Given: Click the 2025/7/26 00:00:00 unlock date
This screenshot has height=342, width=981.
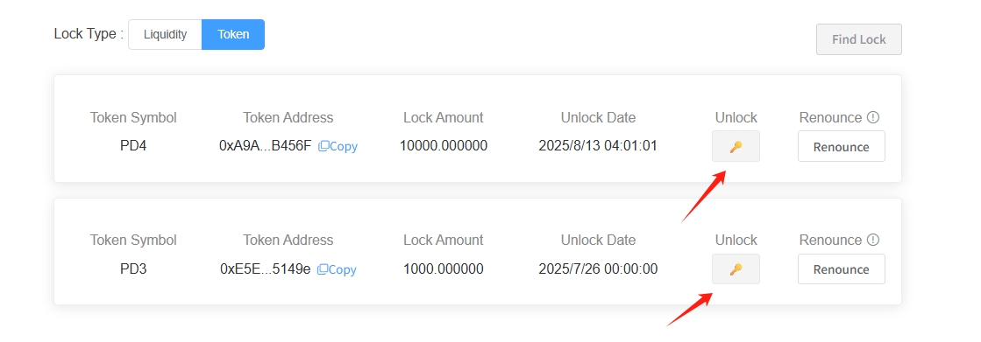Looking at the screenshot, I should [598, 269].
